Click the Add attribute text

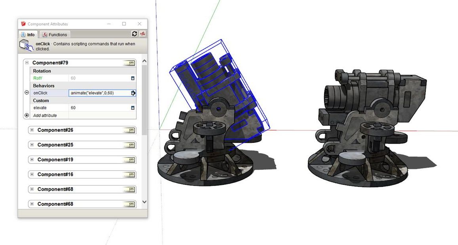(x=45, y=116)
